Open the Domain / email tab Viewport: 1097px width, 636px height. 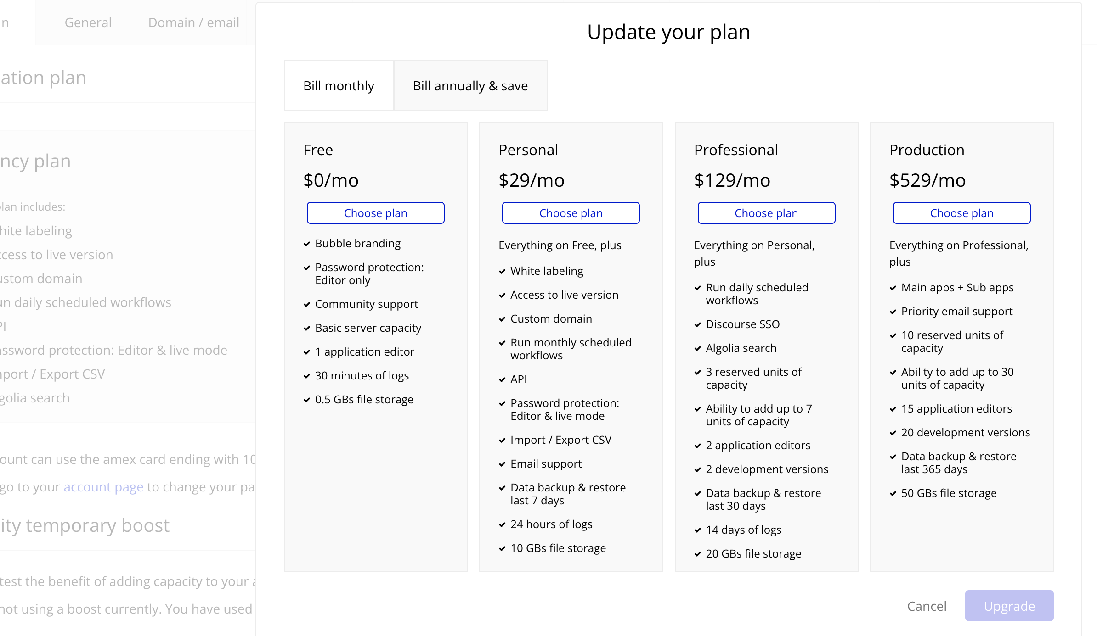coord(193,22)
